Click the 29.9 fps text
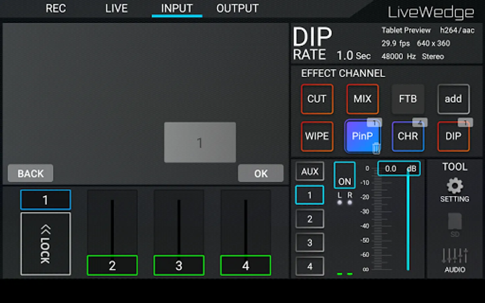 tap(395, 43)
